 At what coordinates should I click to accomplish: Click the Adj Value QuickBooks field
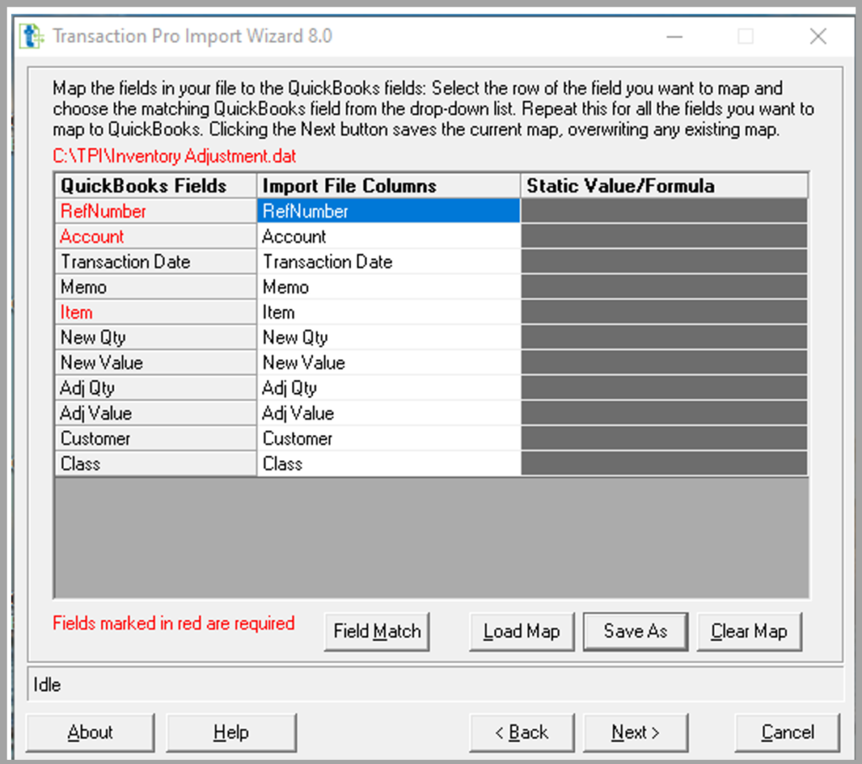pos(156,413)
